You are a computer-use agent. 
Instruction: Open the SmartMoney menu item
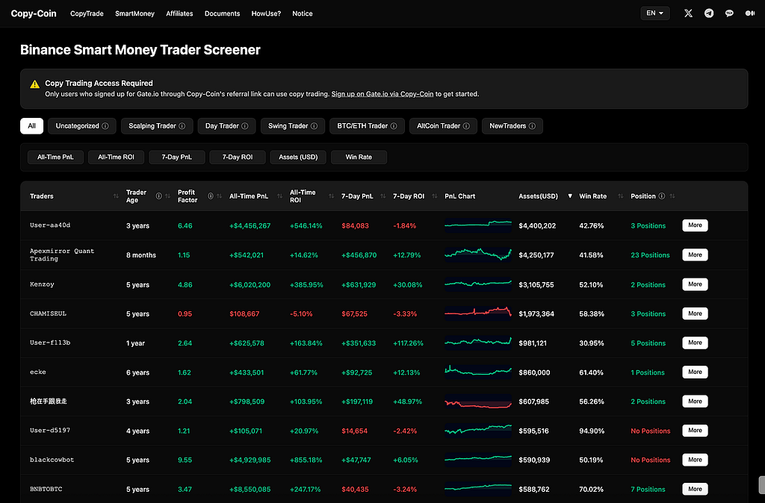(x=134, y=13)
